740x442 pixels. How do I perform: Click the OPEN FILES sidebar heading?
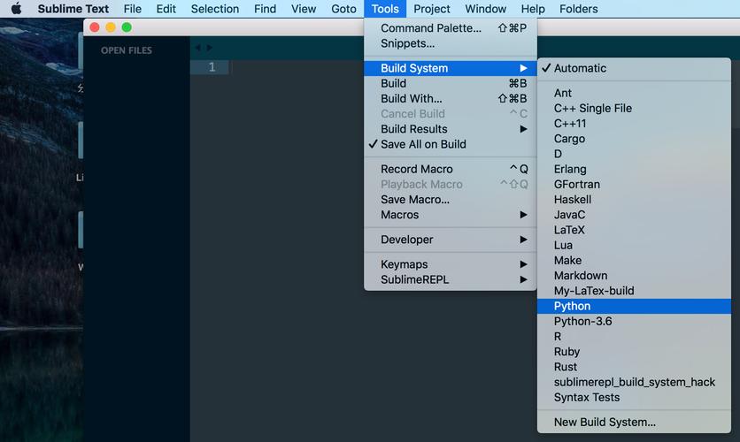[x=127, y=50]
